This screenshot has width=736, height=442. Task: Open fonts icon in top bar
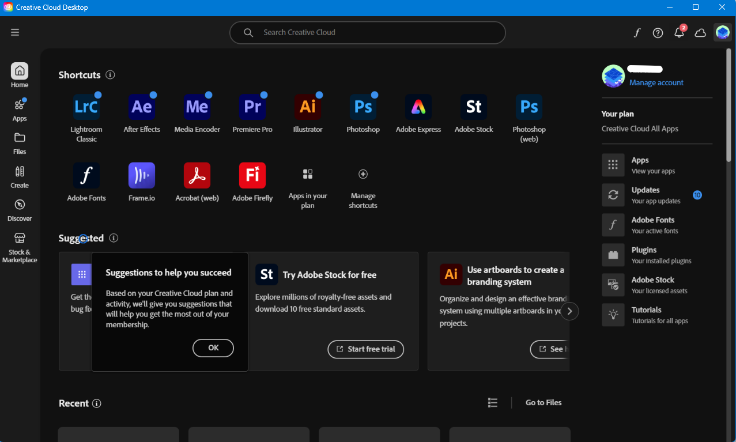(637, 33)
